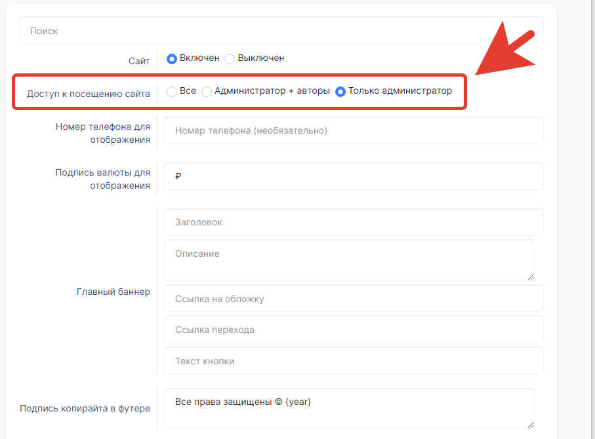Click the Доступ к посещению сайта label
This screenshot has width=595, height=439.
pyautogui.click(x=89, y=94)
